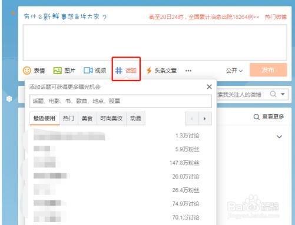Image resolution: width=295 pixels, height=225 pixels.
Task: Switch to the 动漫 tab
Action: click(135, 118)
